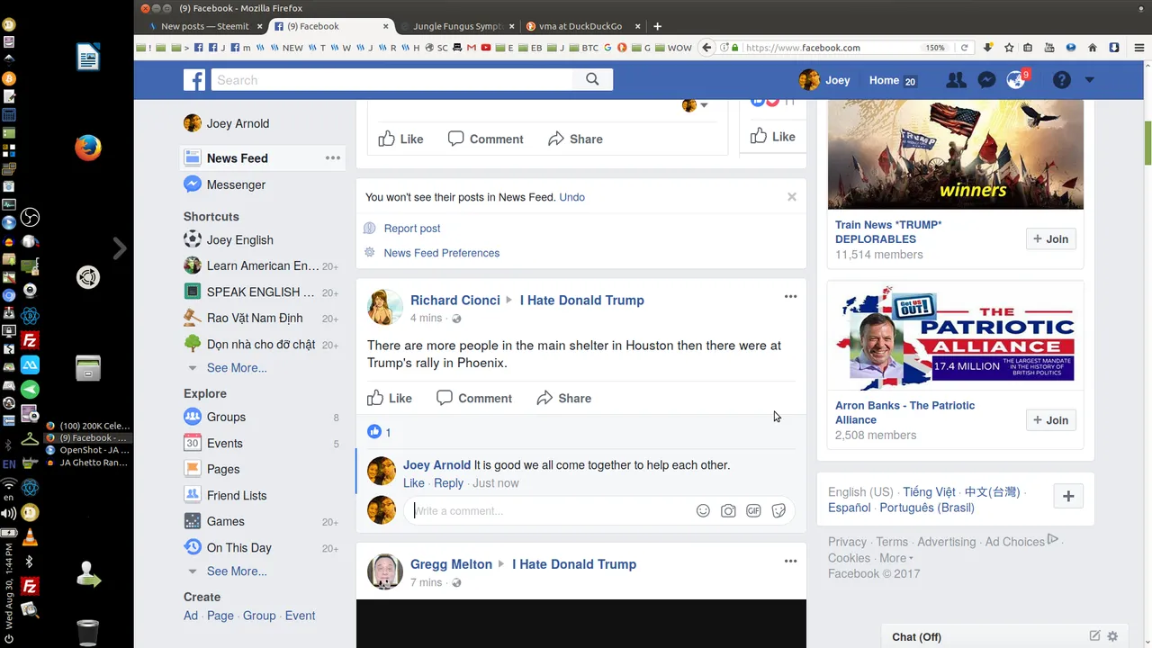This screenshot has height=648, width=1152.
Task: Open Quick Help question mark icon
Action: [x=1062, y=80]
